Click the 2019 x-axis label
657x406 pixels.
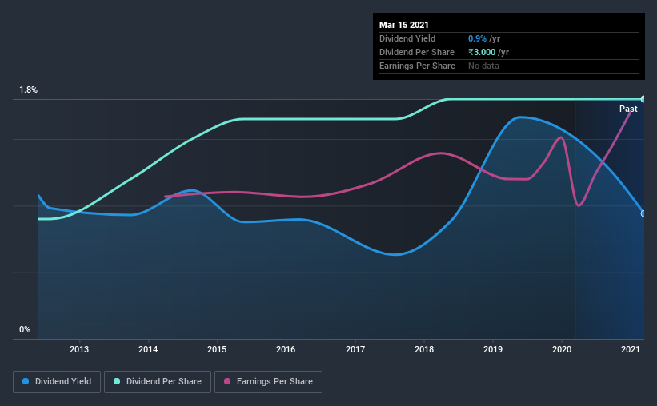[x=493, y=349]
